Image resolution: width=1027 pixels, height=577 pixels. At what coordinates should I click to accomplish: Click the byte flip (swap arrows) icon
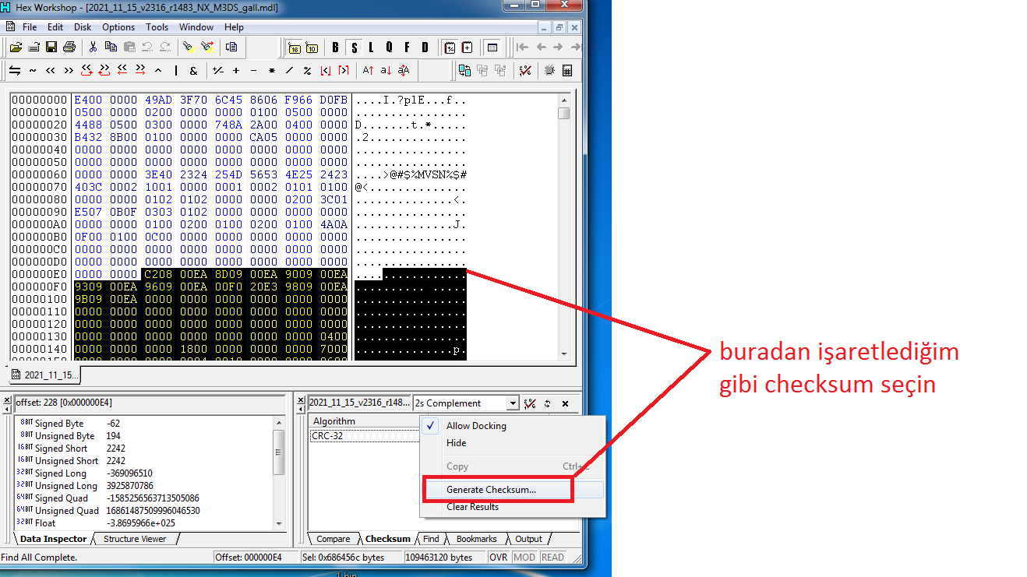coord(15,70)
